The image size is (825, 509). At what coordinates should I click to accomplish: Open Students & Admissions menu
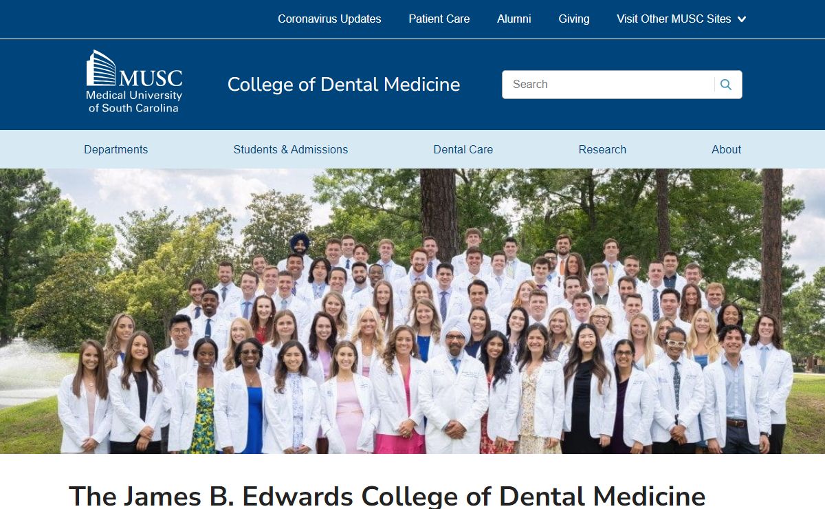pyautogui.click(x=291, y=149)
